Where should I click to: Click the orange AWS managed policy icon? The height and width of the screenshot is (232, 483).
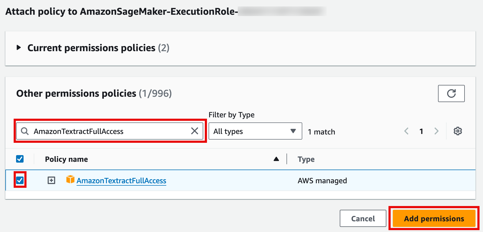70,179
